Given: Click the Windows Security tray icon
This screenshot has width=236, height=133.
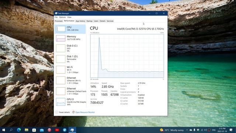Looking at the screenshot, I should coord(198,130).
